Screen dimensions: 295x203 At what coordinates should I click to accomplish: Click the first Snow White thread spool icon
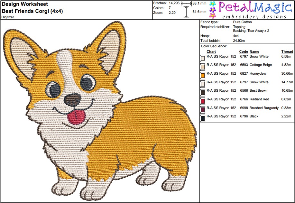(203, 58)
